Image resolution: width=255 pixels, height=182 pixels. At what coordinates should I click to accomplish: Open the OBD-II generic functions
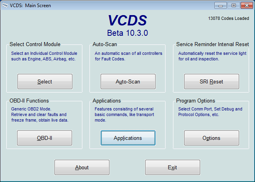(x=45, y=138)
